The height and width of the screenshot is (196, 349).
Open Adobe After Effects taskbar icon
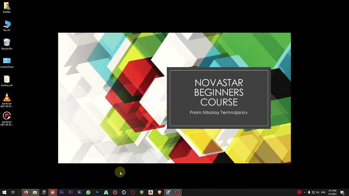pos(62,192)
